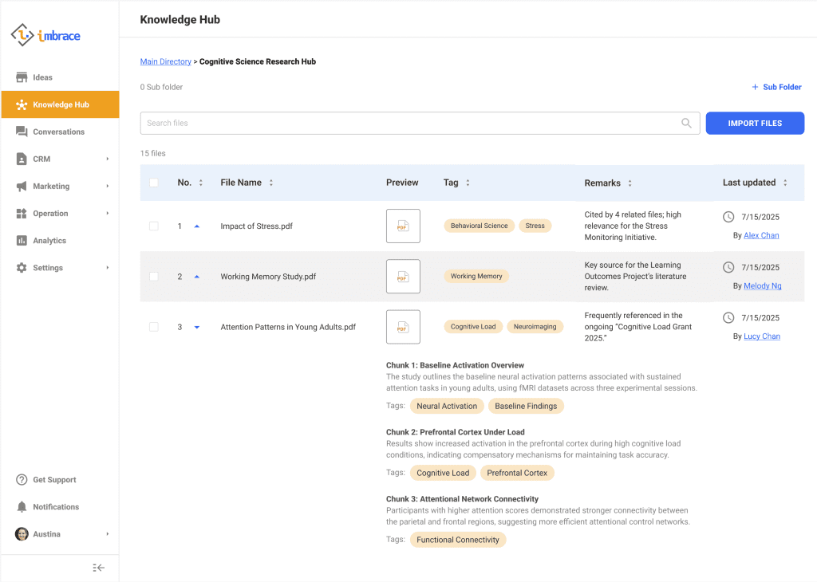Open Analytics from the sidebar
Viewport: 817px width, 582px height.
tap(49, 241)
